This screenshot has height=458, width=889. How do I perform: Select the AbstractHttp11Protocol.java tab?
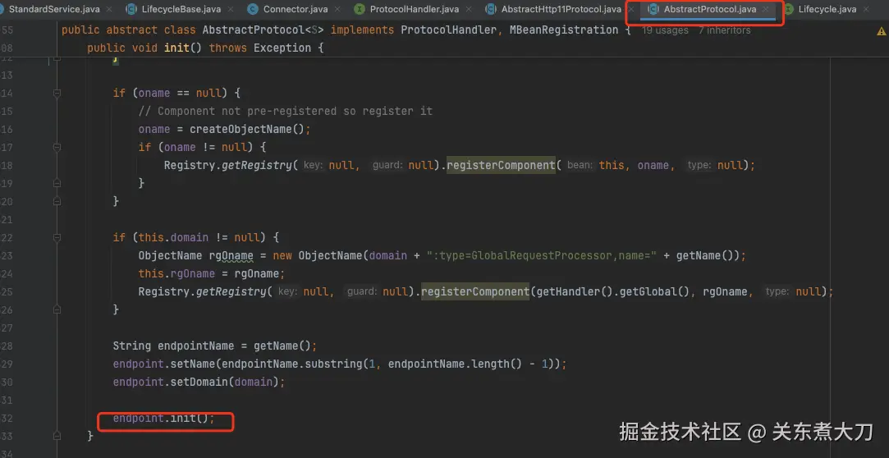coord(561,9)
